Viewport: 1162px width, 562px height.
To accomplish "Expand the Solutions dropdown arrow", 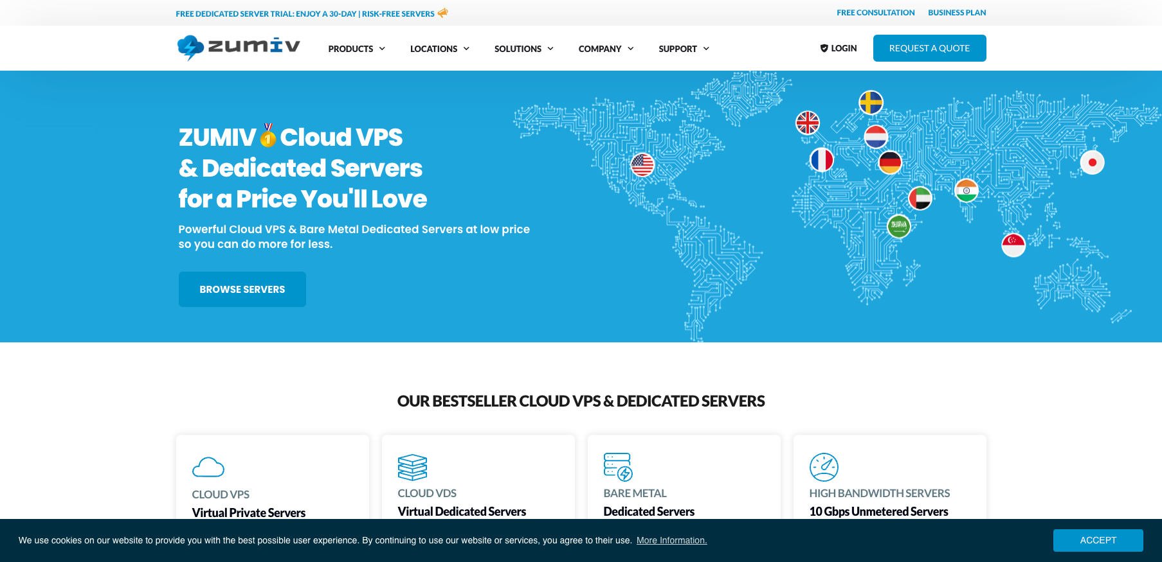I will [x=550, y=49].
